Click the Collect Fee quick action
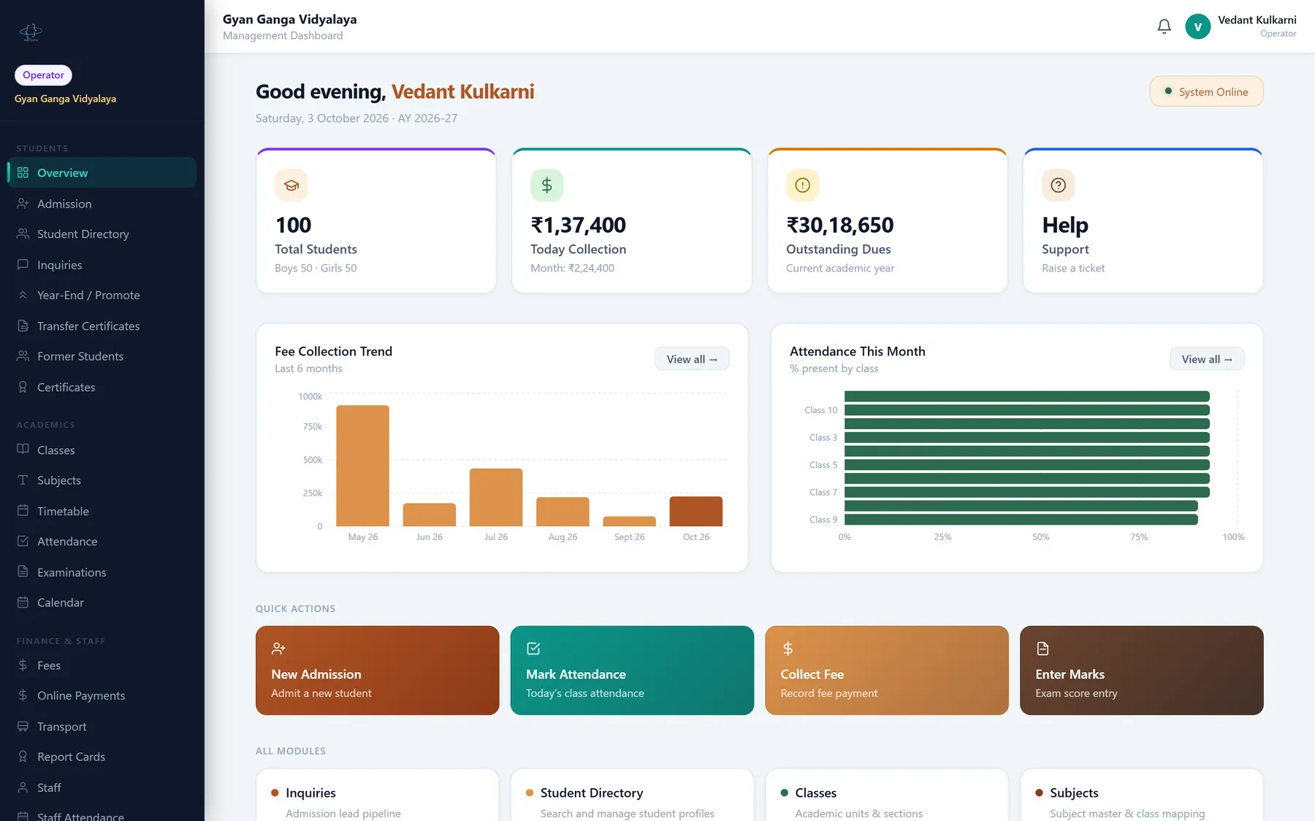Screen dimensions: 1315x821 tap(887, 670)
